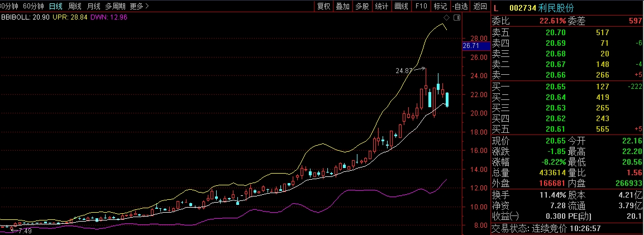
Task: Click the 净资 value 7.28
Action: pyautogui.click(x=558, y=205)
